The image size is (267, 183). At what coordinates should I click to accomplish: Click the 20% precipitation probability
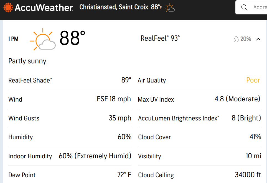tap(246, 39)
